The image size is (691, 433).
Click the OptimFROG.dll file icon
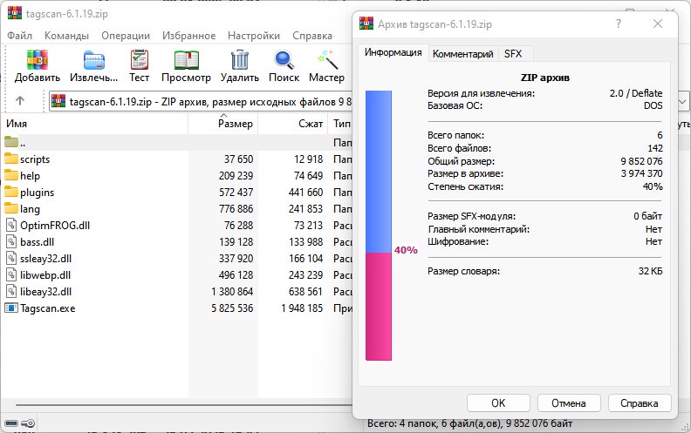(11, 226)
